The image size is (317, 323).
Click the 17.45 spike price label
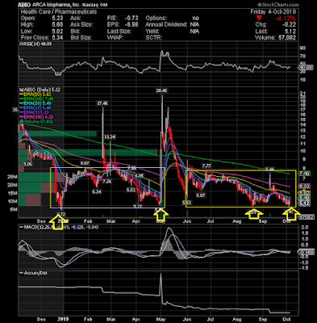102,103
